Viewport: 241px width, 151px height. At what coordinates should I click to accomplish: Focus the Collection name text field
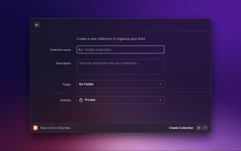[x=120, y=49]
